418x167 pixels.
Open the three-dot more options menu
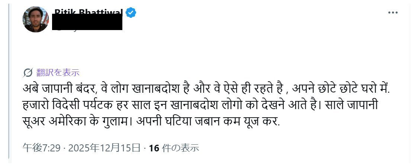[393, 12]
